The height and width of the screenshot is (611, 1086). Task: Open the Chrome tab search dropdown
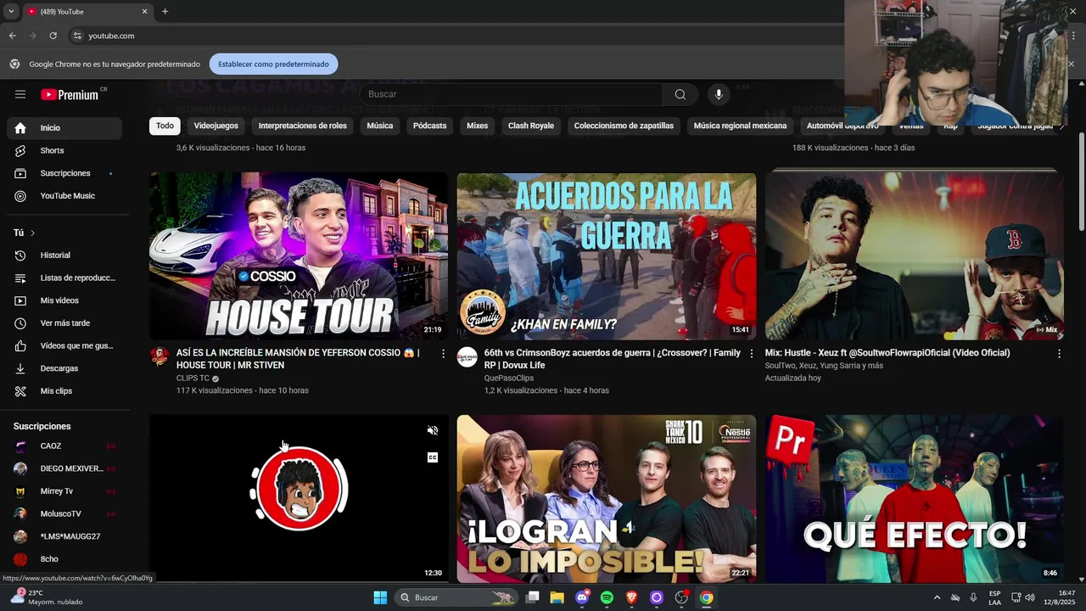click(11, 12)
